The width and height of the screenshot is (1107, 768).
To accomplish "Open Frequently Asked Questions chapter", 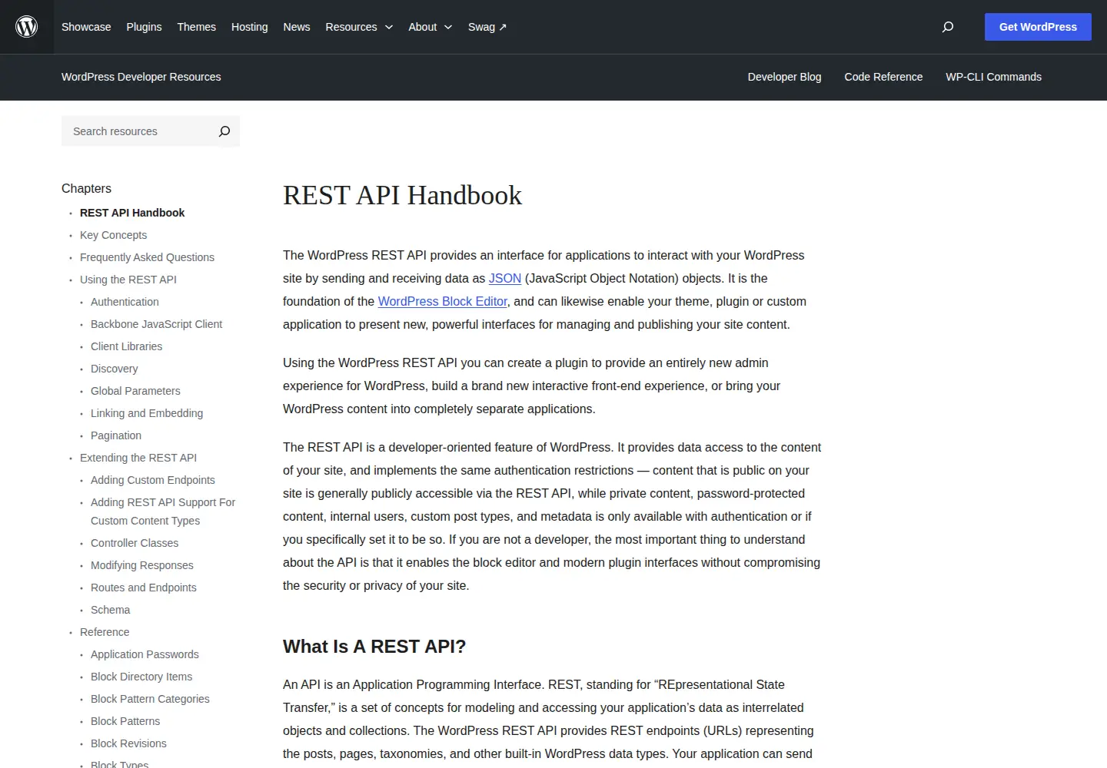I will pyautogui.click(x=147, y=257).
